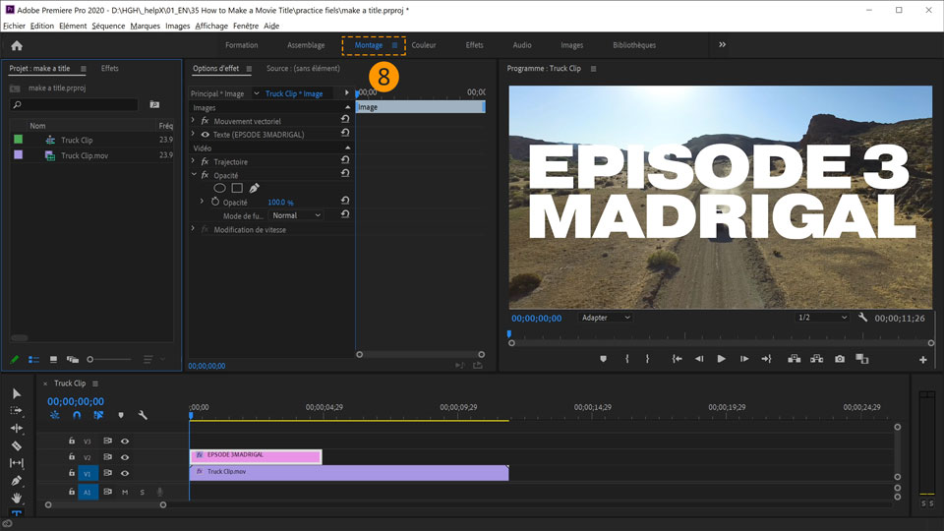
Task: Open the Program monitor settings wrench
Action: click(x=862, y=318)
